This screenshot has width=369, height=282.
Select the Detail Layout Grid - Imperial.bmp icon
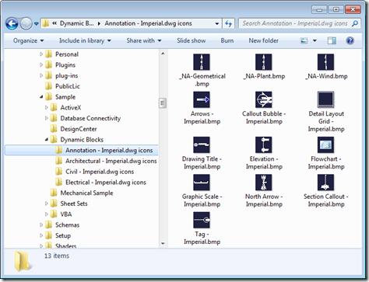(x=325, y=99)
